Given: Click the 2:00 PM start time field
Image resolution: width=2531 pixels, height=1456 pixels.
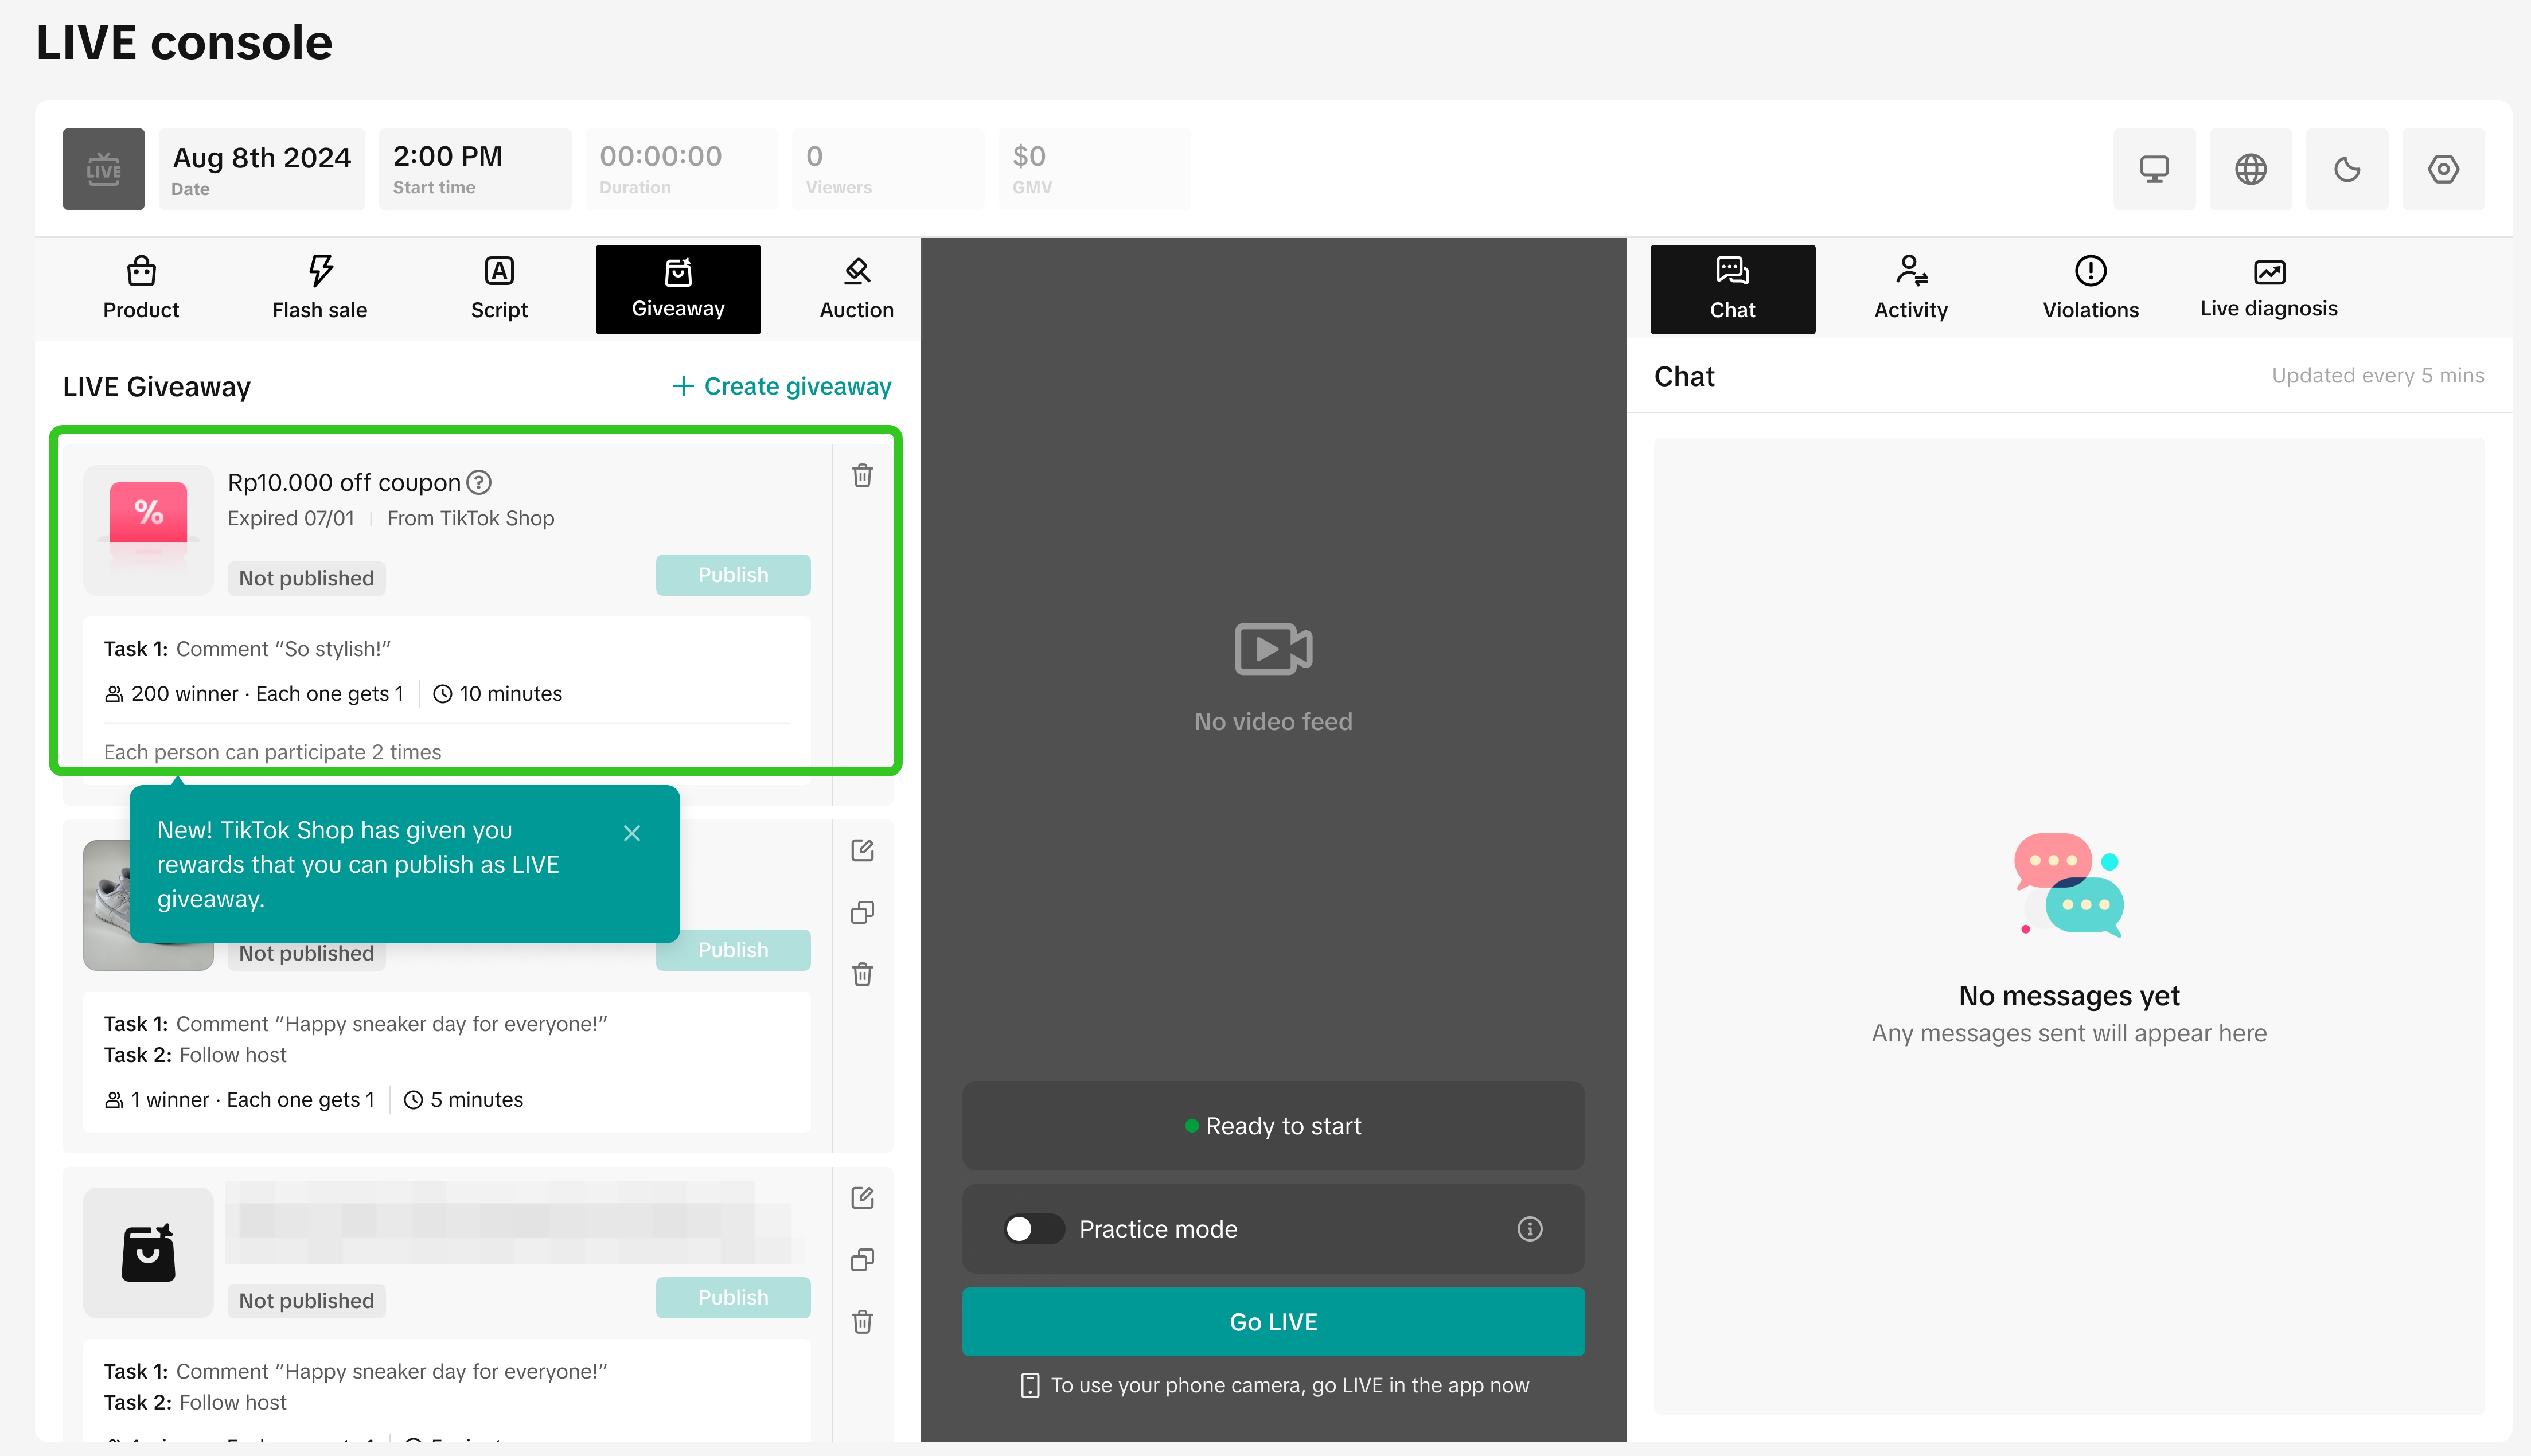Looking at the screenshot, I should [475, 169].
